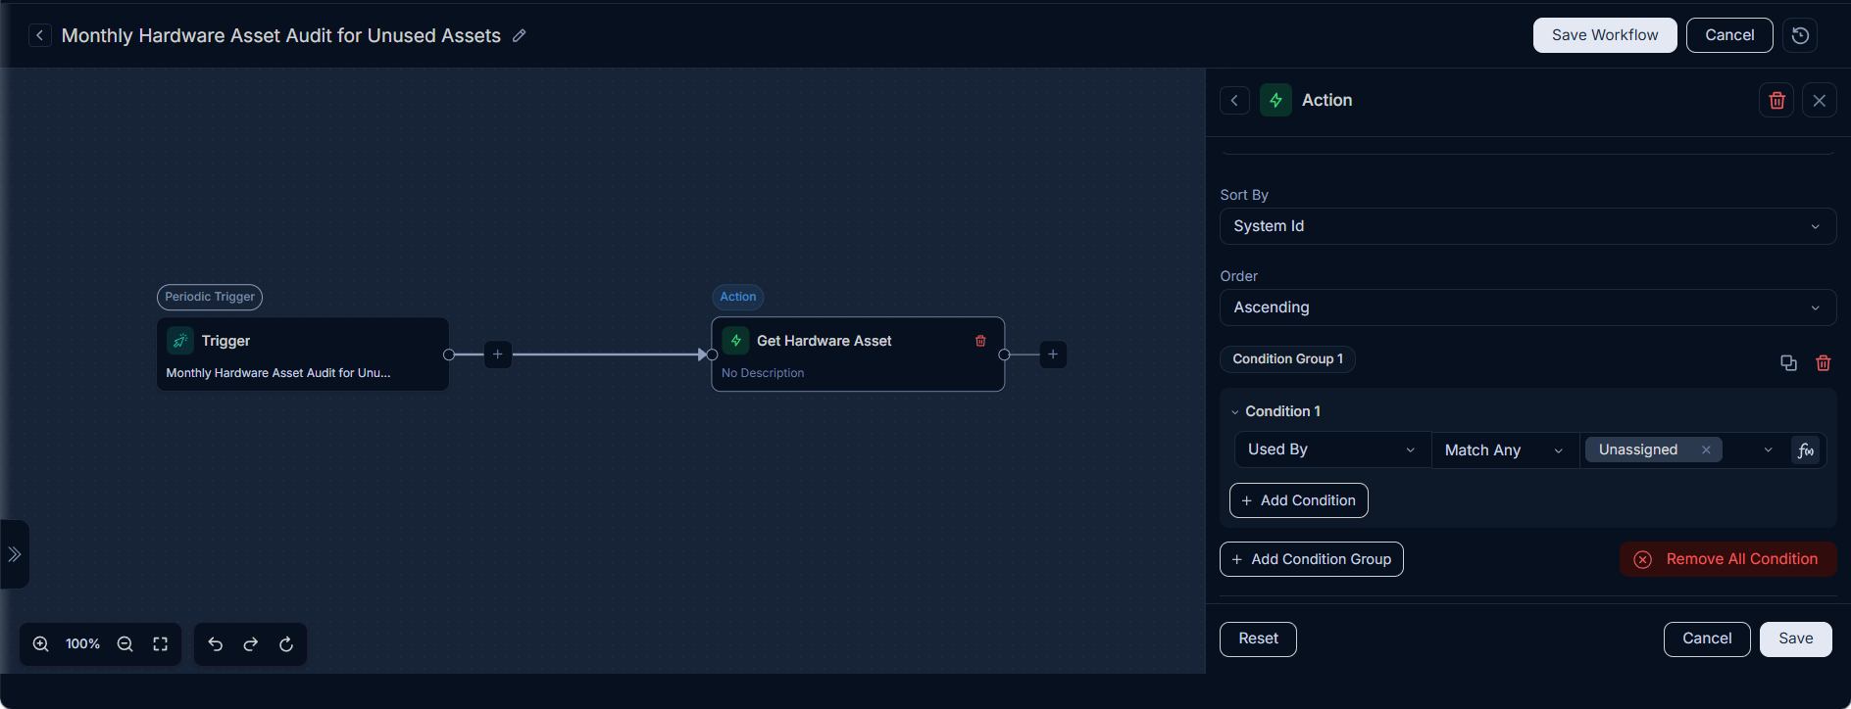Add step after Get Hardware Asset node
This screenshot has height=709, width=1851.
point(1053,354)
